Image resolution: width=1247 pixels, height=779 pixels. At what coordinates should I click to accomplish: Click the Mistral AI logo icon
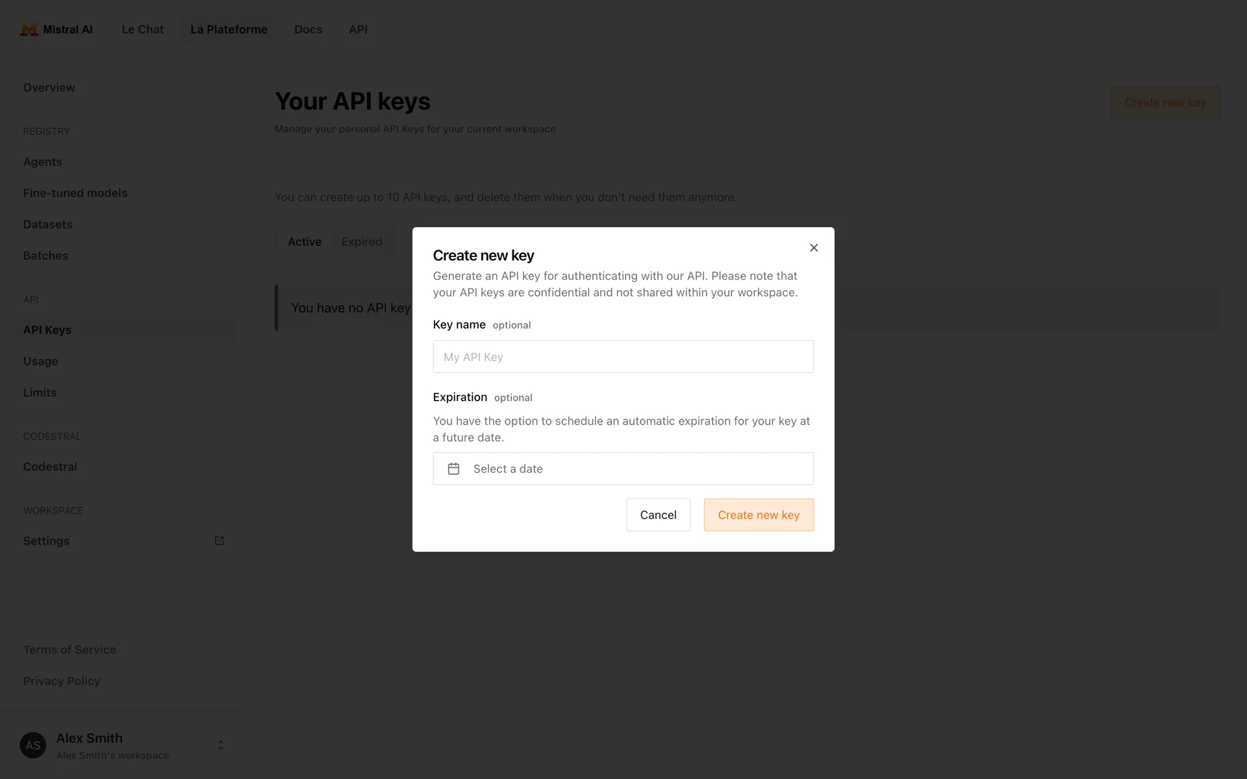(x=29, y=30)
